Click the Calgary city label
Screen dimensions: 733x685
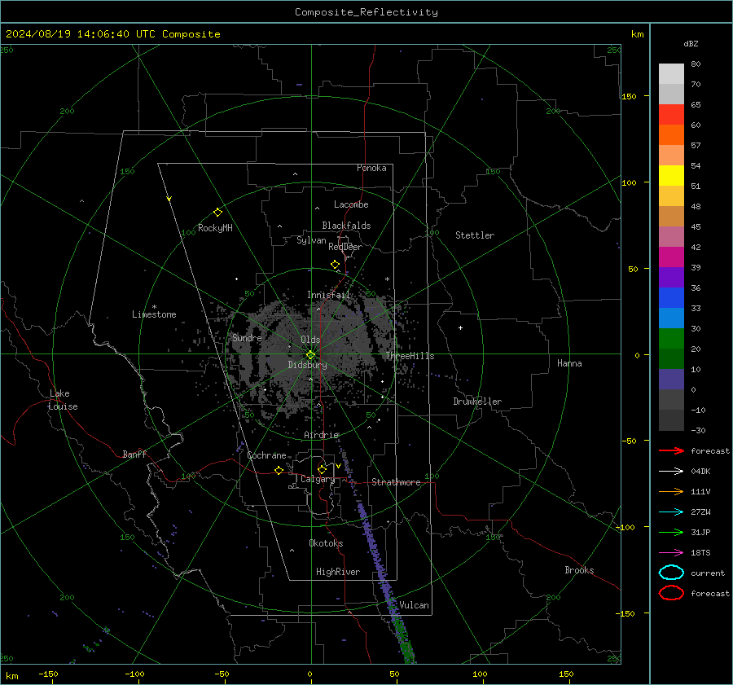pyautogui.click(x=318, y=479)
